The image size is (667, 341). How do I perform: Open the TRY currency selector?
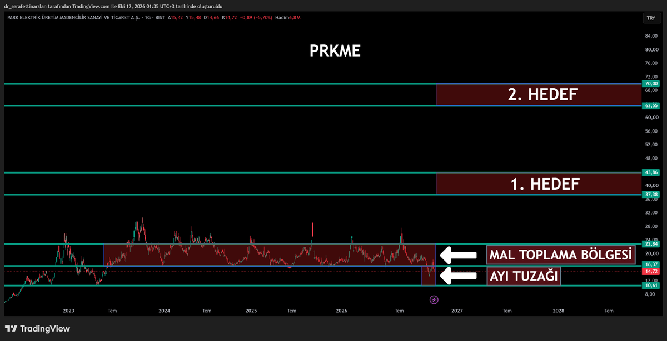pos(651,18)
